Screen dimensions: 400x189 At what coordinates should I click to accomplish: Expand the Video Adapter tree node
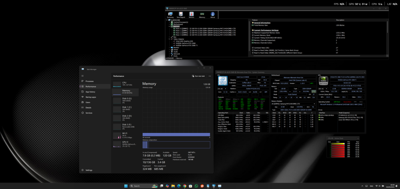[170, 39]
